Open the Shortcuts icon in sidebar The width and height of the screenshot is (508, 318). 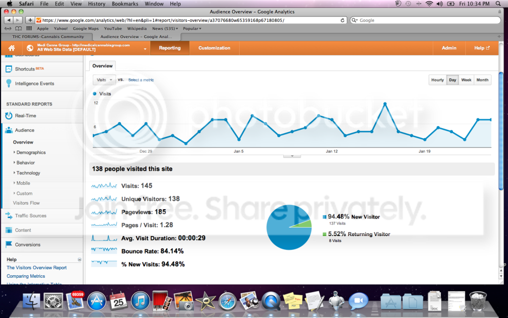tap(9, 69)
